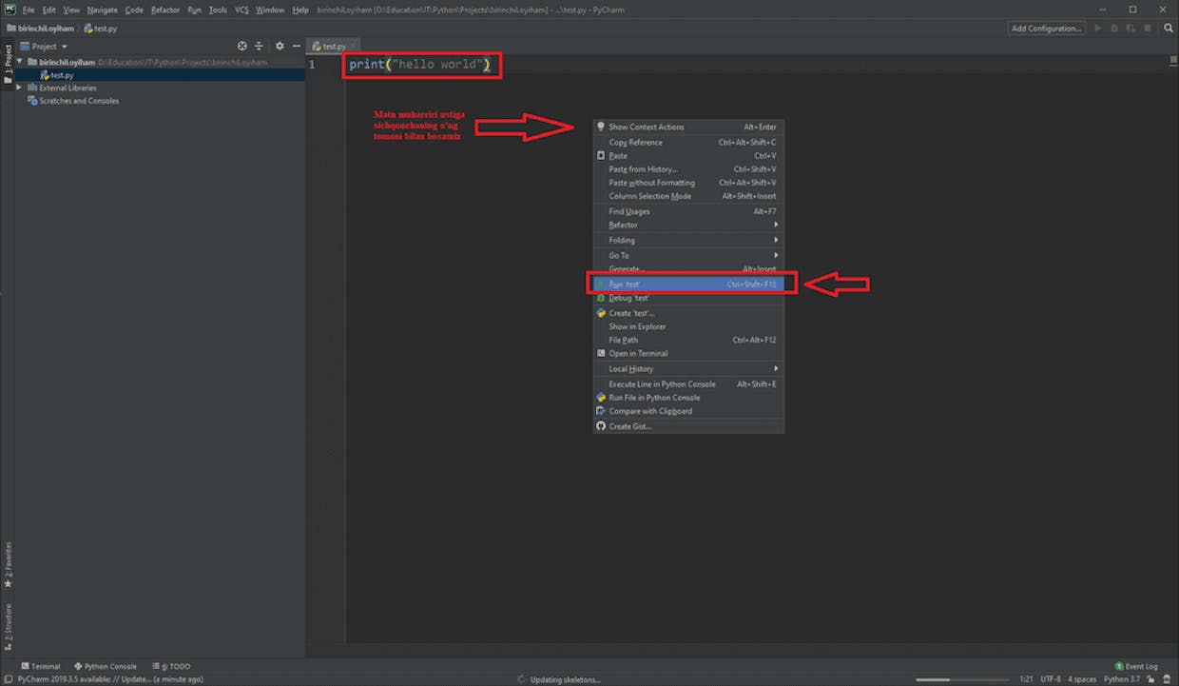The width and height of the screenshot is (1179, 686).
Task: Click the locate/scroll-from-source target icon
Action: pos(242,46)
